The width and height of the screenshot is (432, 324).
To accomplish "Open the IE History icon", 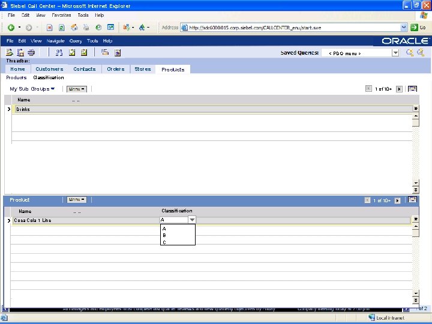I will point(98,27).
